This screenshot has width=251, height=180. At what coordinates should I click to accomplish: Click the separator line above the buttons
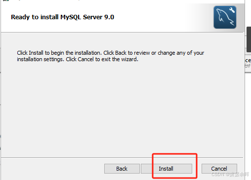pos(122,157)
